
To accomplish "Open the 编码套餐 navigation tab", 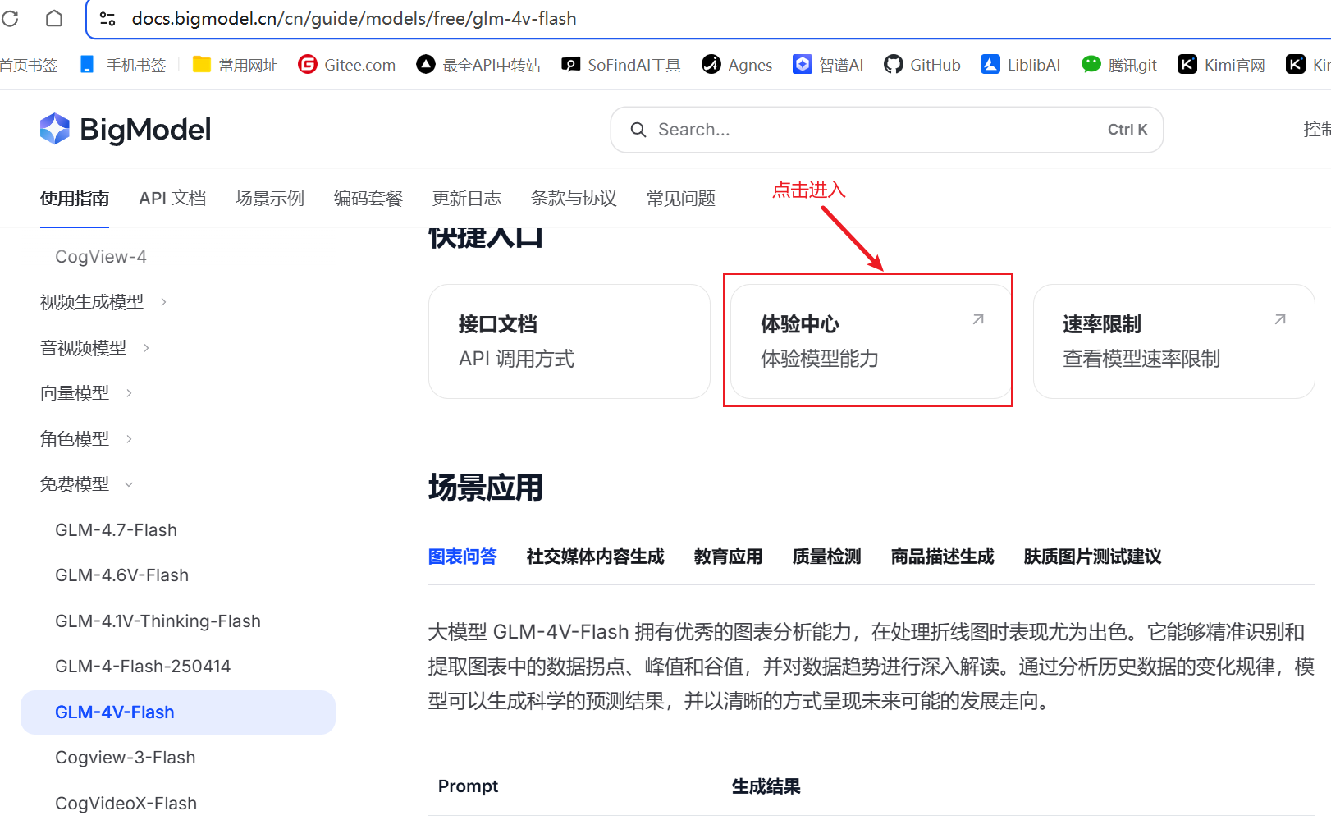I will [368, 199].
